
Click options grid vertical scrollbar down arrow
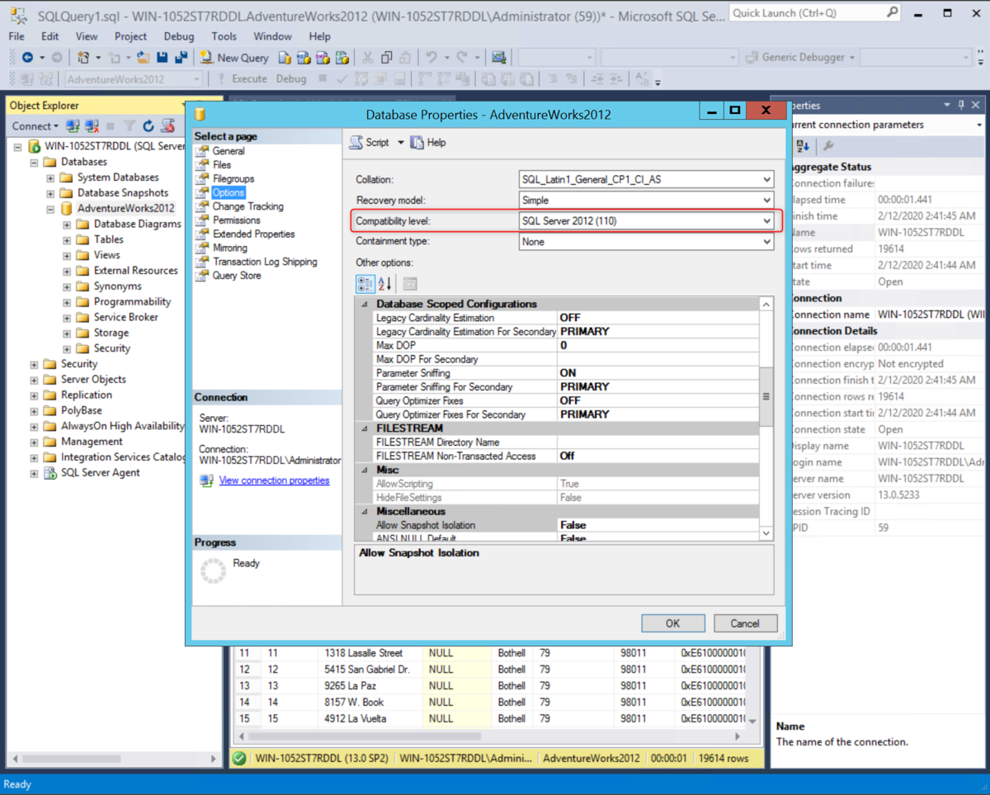tap(766, 533)
